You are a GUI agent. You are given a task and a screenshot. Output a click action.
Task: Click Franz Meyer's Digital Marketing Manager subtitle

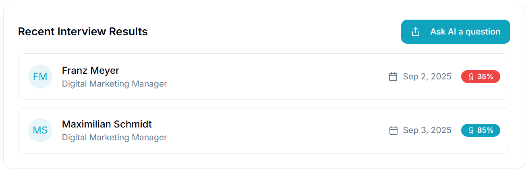pos(114,84)
